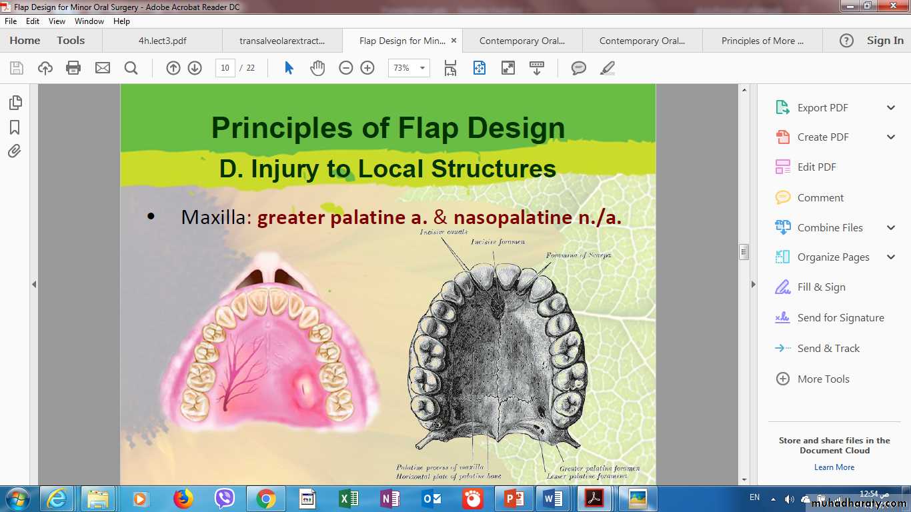The height and width of the screenshot is (512, 911).
Task: Click the Print file icon
Action: pos(73,68)
